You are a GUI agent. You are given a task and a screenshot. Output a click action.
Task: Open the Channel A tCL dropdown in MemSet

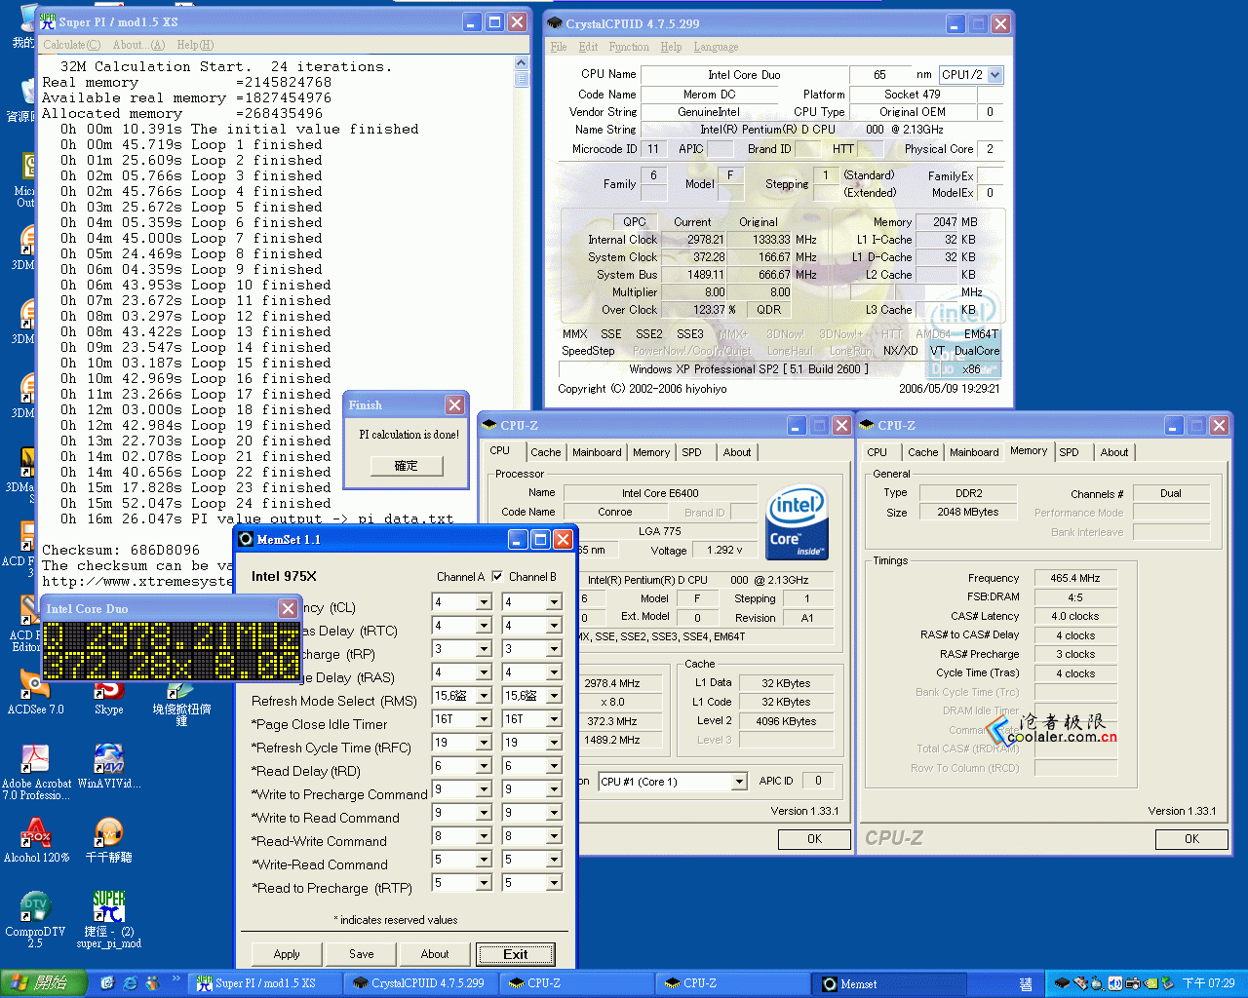click(484, 601)
